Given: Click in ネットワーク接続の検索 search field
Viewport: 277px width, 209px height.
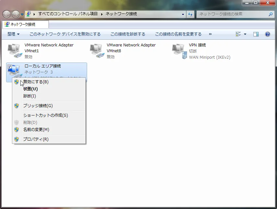Looking at the screenshot, I should 232,14.
